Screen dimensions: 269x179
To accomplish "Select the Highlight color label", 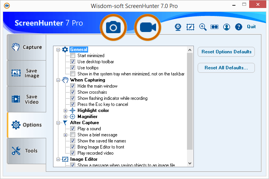I will pos(93,110).
